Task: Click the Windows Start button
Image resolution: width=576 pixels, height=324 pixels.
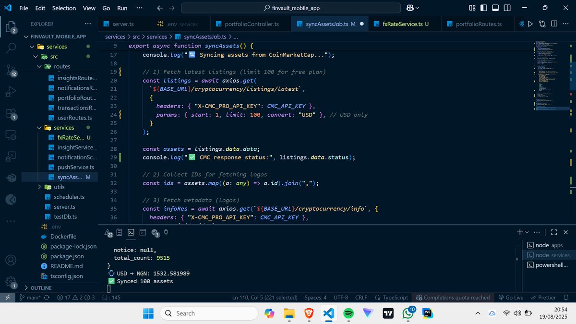Action: point(148,313)
